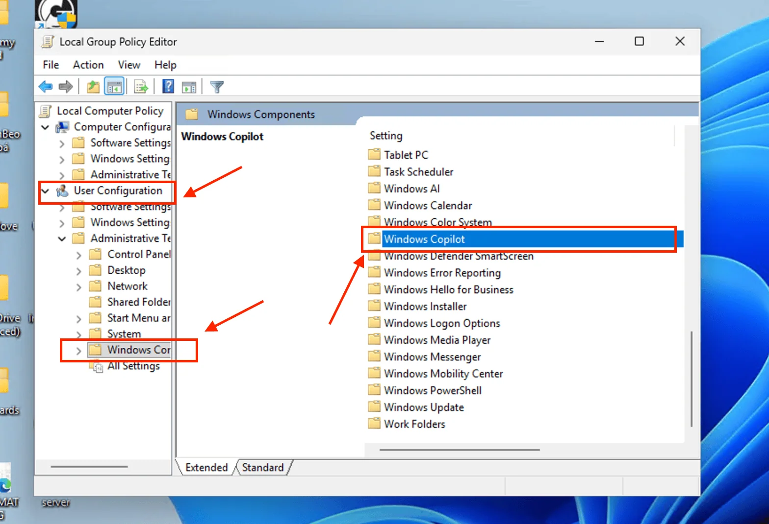Click the Export List toolbar icon
The width and height of the screenshot is (769, 524).
pos(141,87)
